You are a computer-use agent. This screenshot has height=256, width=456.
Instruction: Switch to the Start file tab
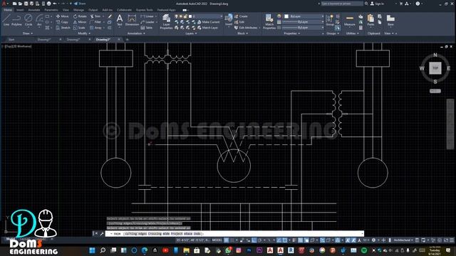pos(11,40)
